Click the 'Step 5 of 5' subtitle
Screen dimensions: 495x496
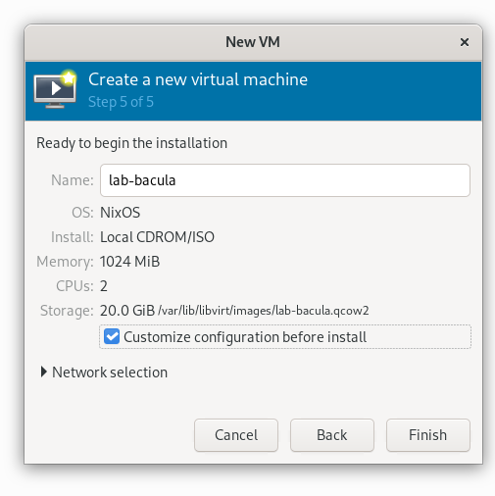coord(121,102)
